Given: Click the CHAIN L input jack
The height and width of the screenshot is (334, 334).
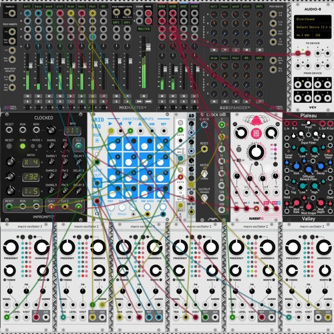Looking at the screenshot, I should (140, 13).
